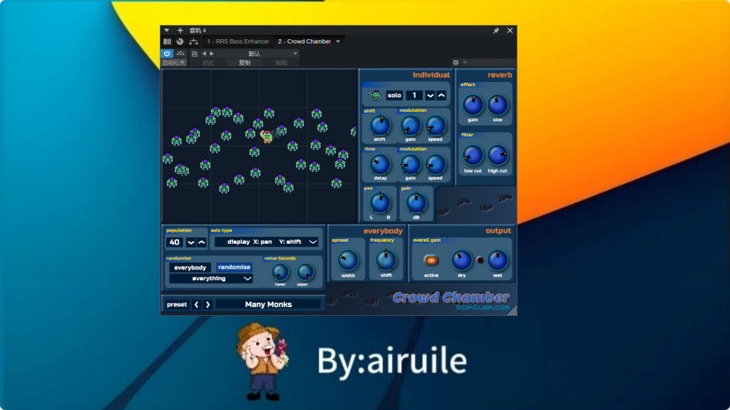The height and width of the screenshot is (410, 730).
Task: Click the everybody randomise target button
Action: pyautogui.click(x=190, y=267)
